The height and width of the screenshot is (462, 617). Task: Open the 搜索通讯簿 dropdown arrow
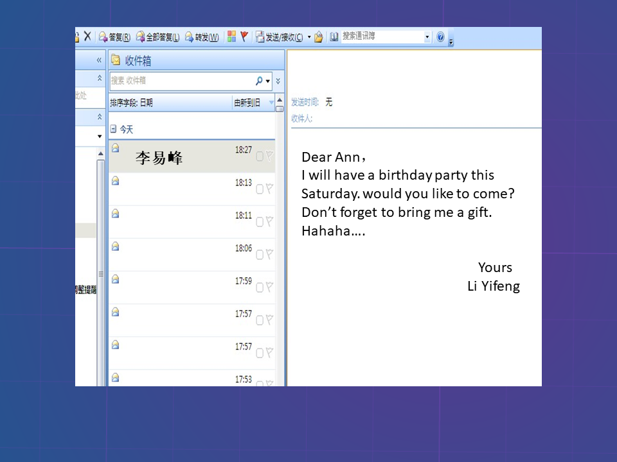(x=427, y=37)
